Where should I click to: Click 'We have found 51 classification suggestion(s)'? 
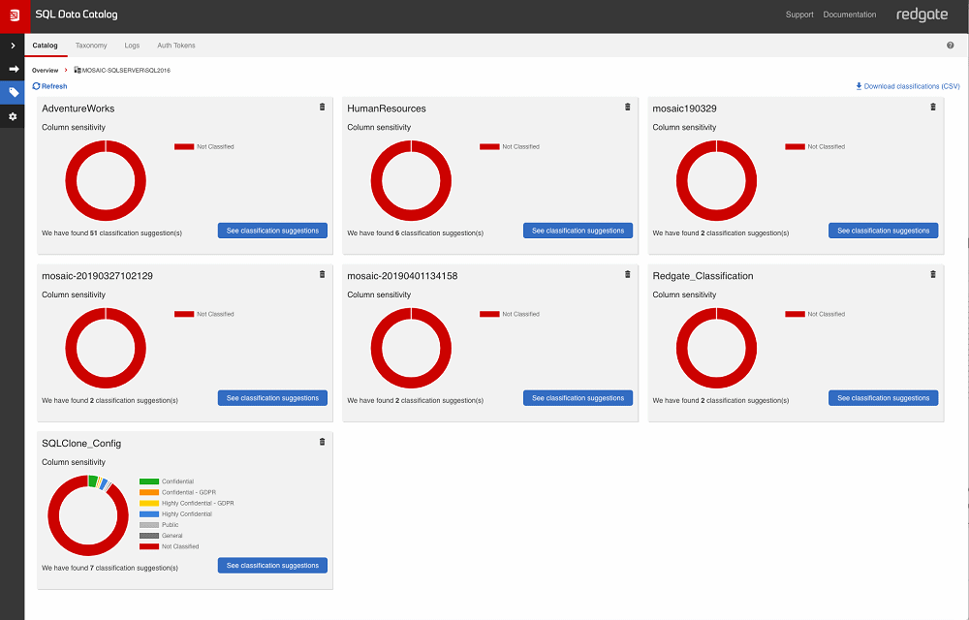tap(111, 233)
